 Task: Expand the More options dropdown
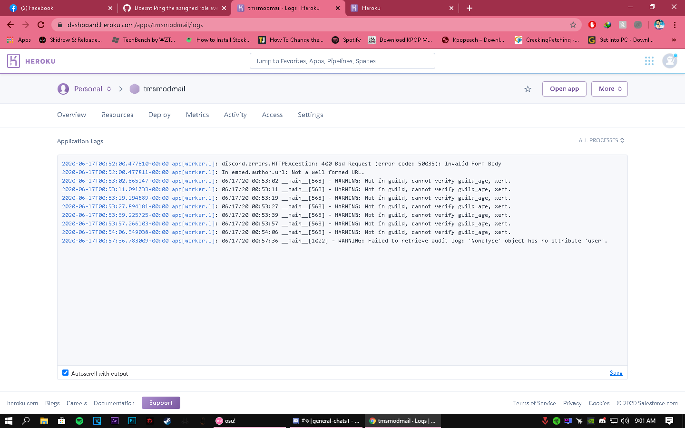(609, 89)
